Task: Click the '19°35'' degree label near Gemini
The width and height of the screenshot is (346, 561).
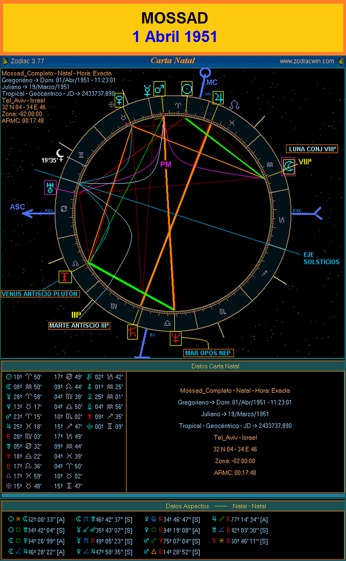Action: coord(49,160)
